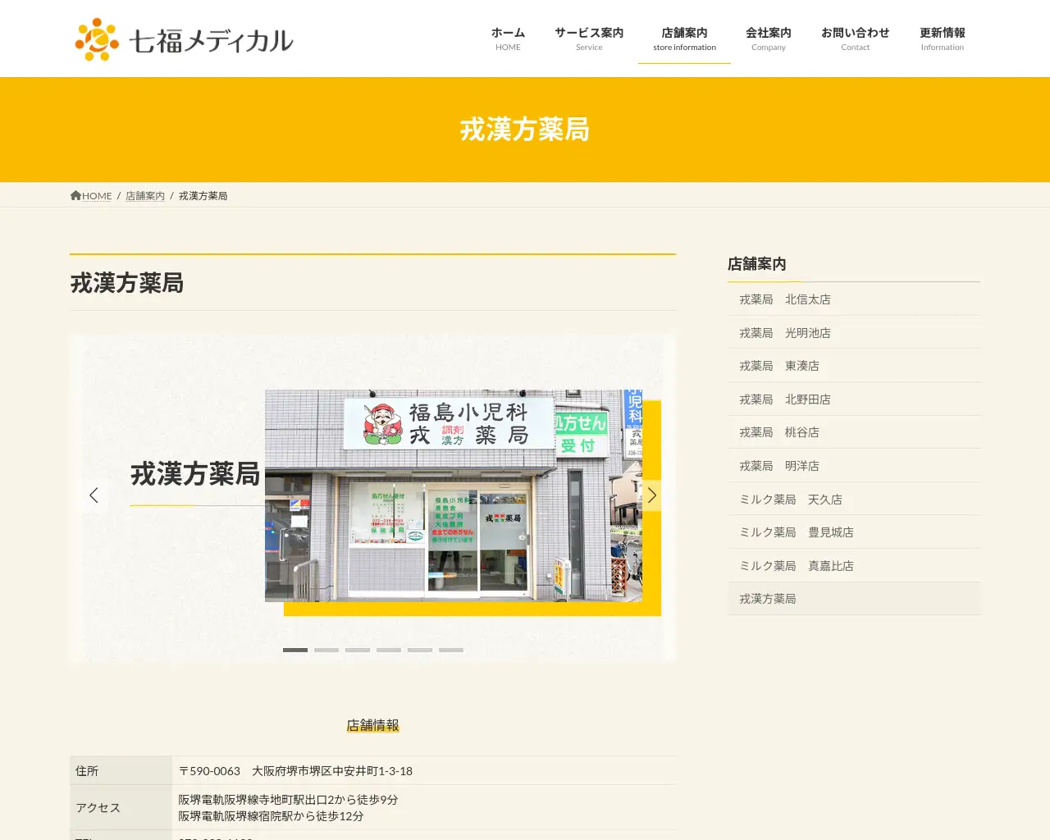The height and width of the screenshot is (840, 1050).
Task: Click the 七福メディカル logo icon
Action: point(96,38)
